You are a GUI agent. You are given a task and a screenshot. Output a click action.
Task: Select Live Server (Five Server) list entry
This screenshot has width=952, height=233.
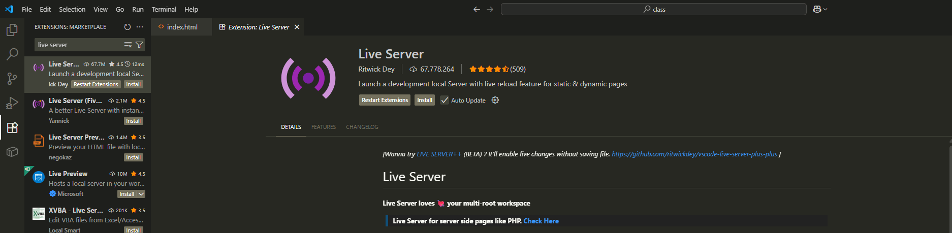point(87,111)
